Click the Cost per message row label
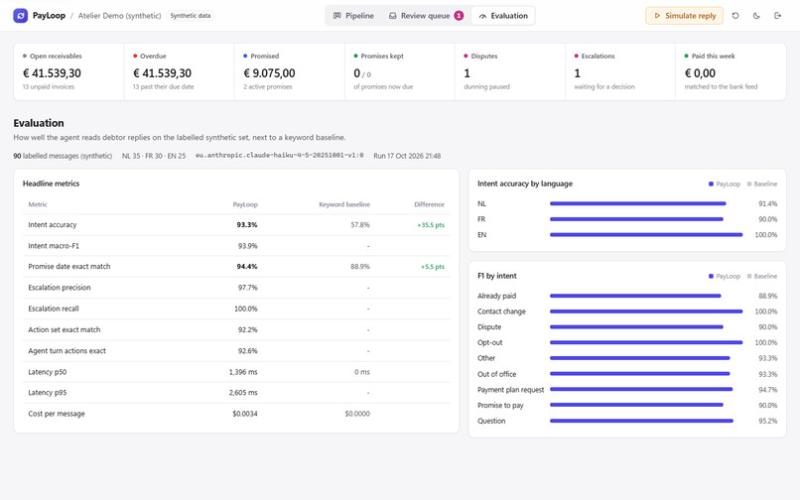Screen dimensions: 800x500 (x=57, y=414)
